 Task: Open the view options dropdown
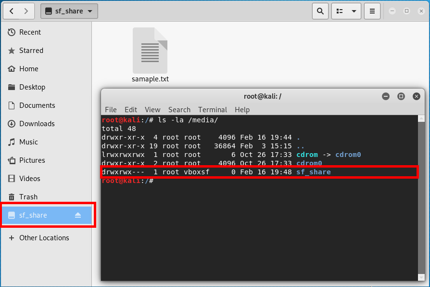point(346,11)
